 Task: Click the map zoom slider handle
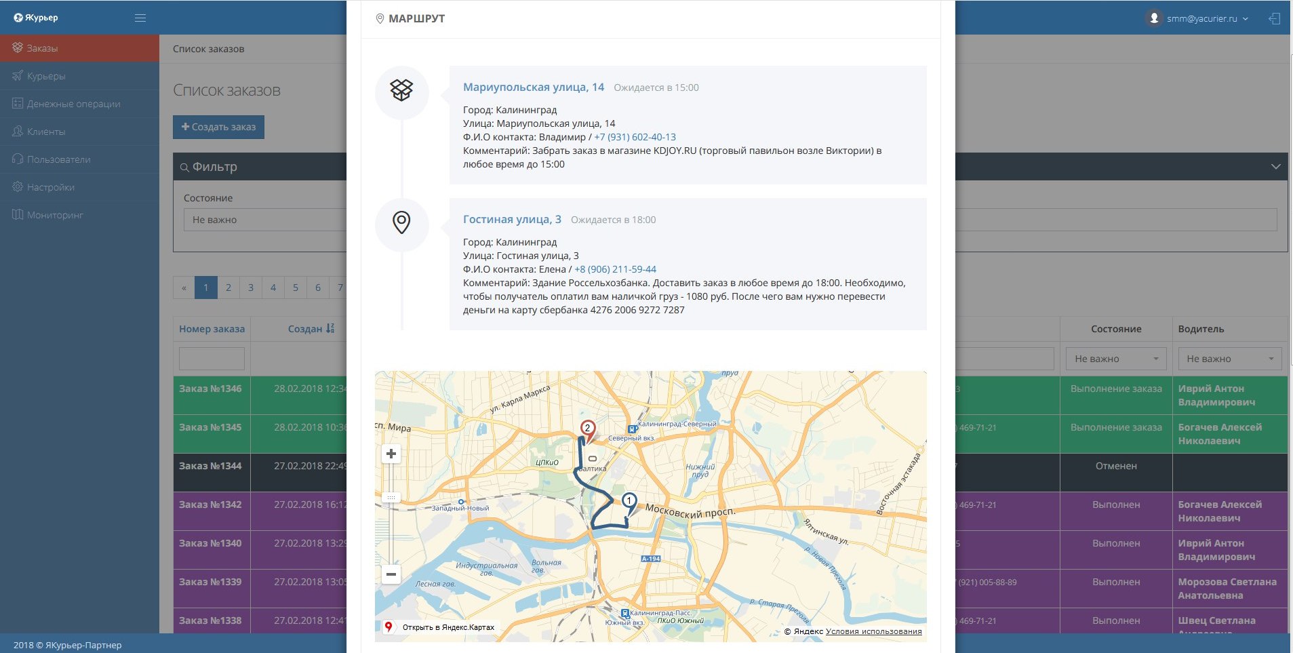391,498
